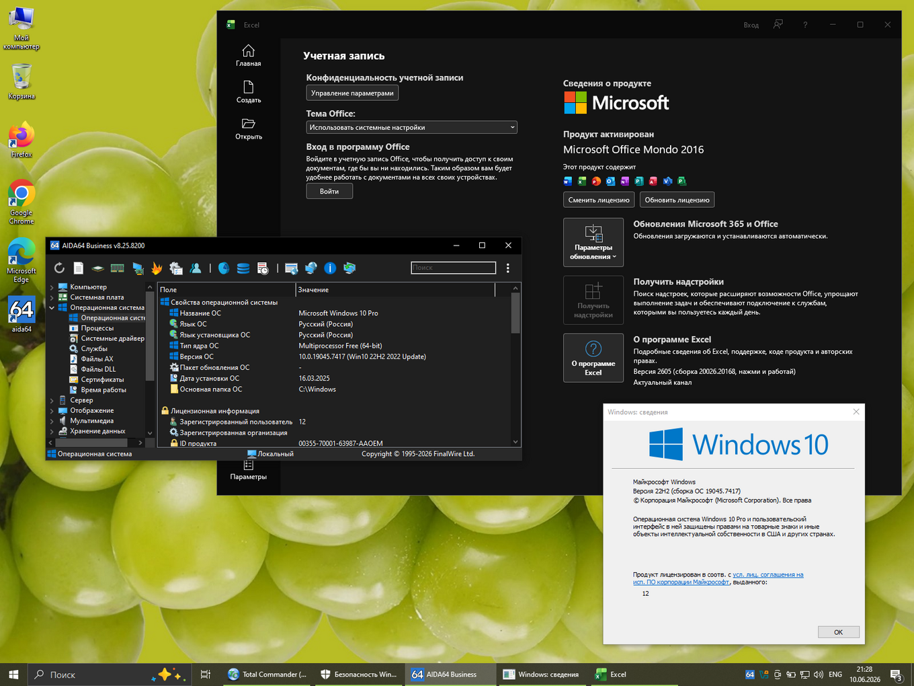The image size is (914, 686).
Task: Click the Главная home icon in Excel
Action: [x=249, y=50]
